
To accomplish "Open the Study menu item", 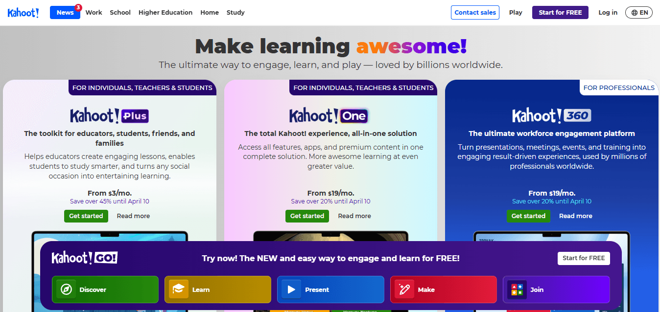I will pyautogui.click(x=236, y=12).
